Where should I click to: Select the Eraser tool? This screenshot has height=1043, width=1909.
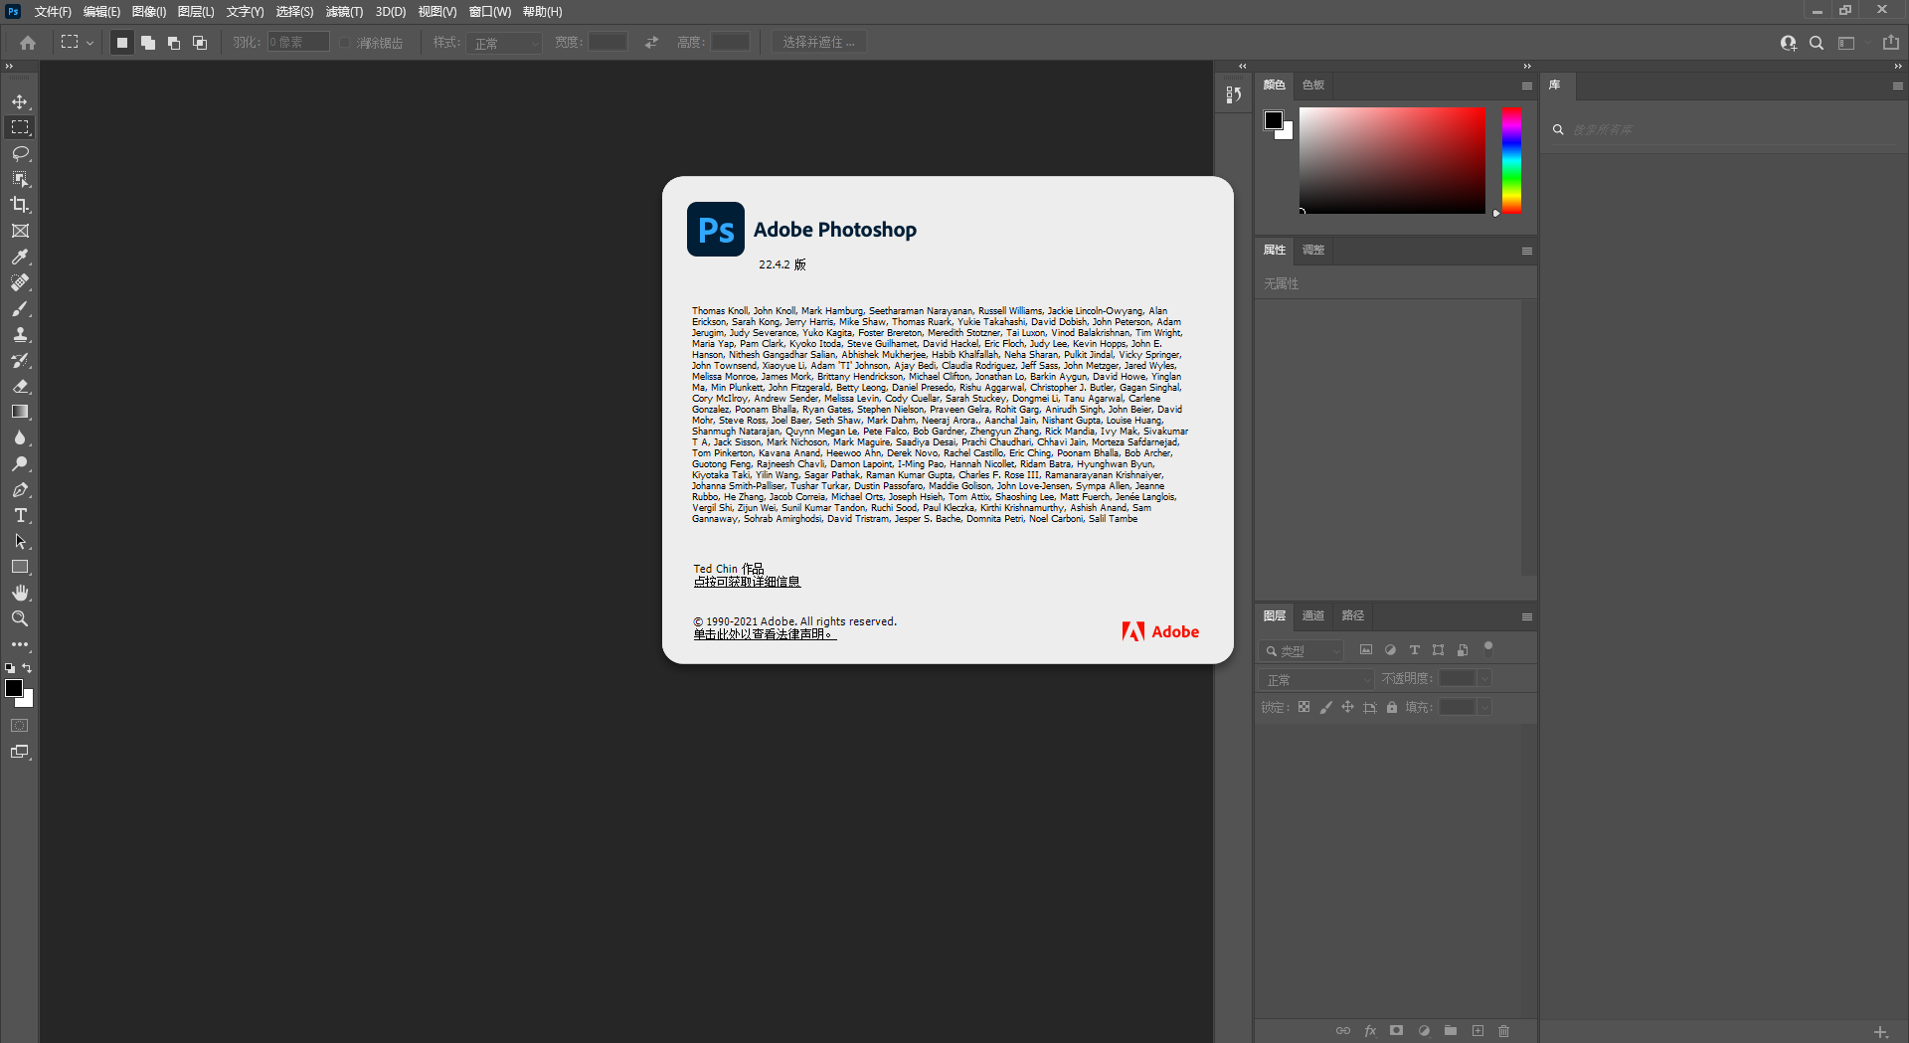coord(20,386)
